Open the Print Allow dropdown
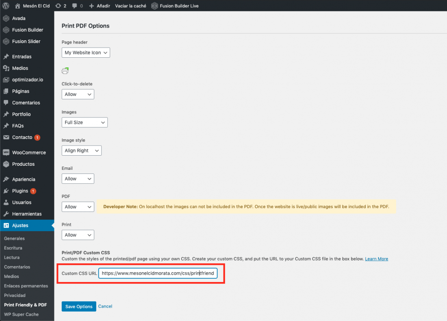The width and height of the screenshot is (447, 321). click(78, 235)
